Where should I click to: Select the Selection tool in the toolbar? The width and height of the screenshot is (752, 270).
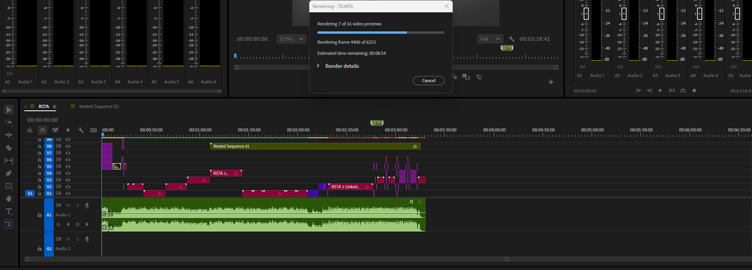(9, 110)
